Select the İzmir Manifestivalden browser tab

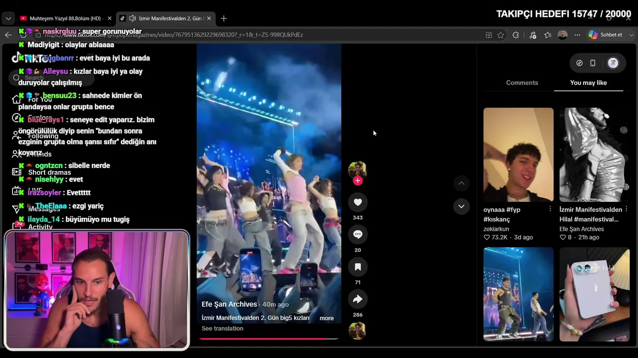click(x=166, y=18)
